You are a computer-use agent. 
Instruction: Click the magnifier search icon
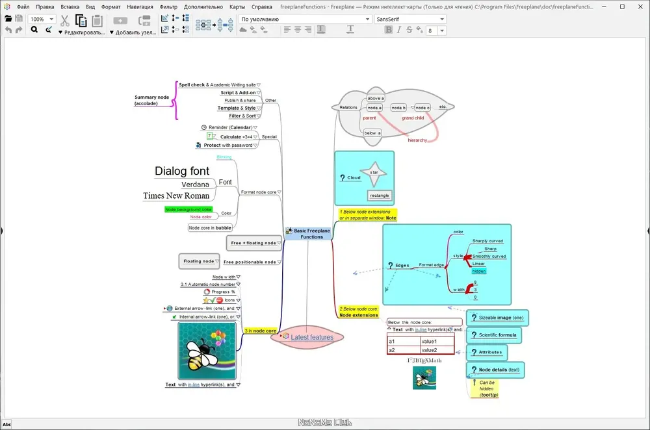pos(34,30)
